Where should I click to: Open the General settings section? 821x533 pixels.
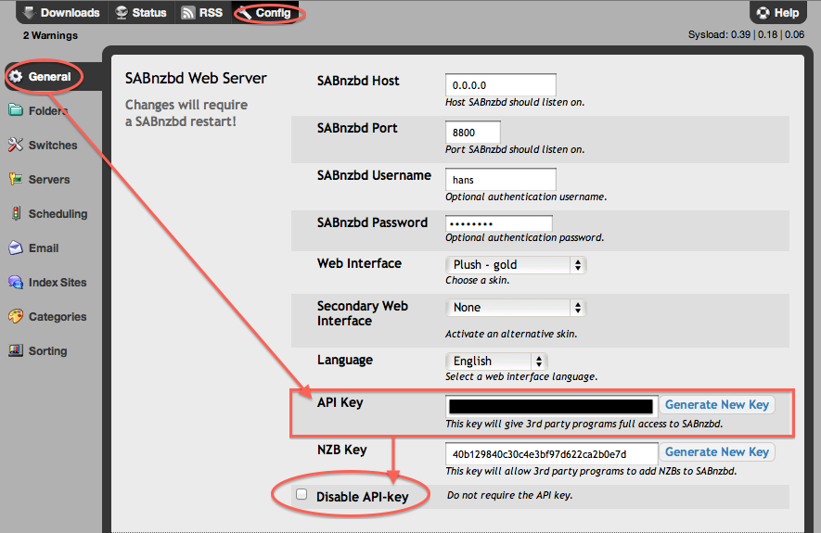click(x=50, y=76)
